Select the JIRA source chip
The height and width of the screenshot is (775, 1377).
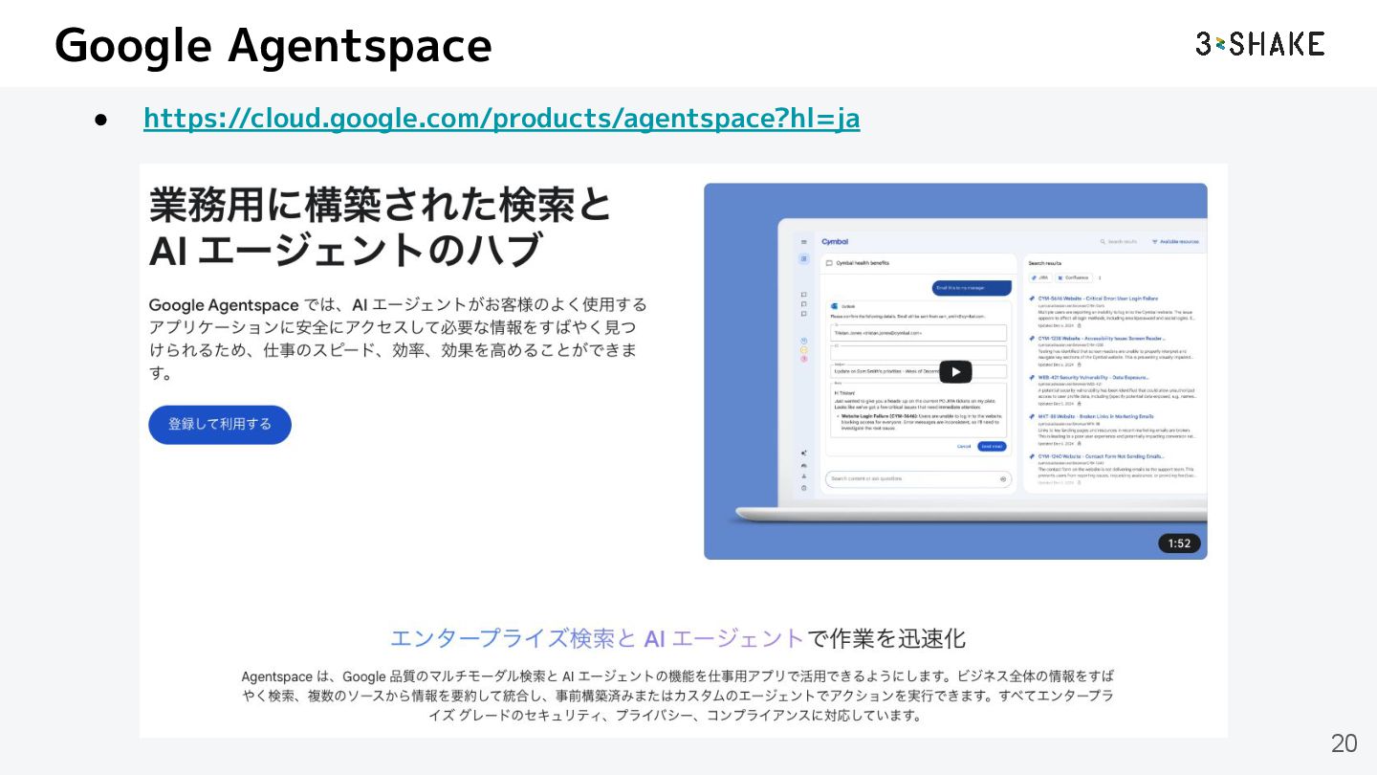(1040, 277)
